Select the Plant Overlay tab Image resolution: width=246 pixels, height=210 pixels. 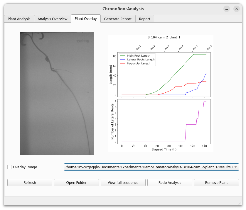point(86,18)
